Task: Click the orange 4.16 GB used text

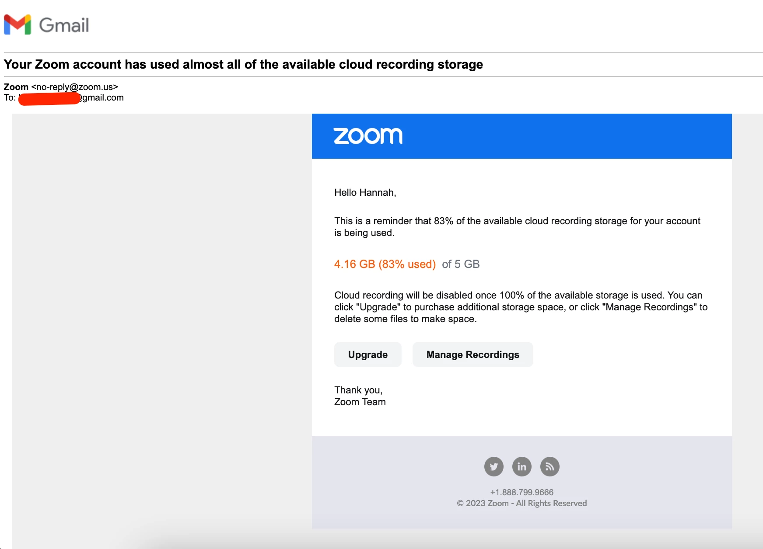Action: [385, 264]
